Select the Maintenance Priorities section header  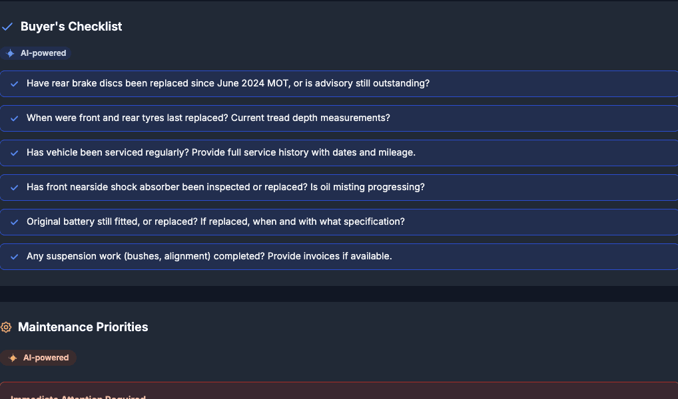(x=83, y=327)
